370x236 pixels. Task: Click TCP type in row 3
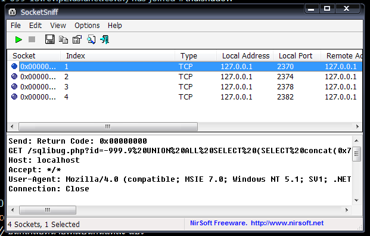coord(186,87)
